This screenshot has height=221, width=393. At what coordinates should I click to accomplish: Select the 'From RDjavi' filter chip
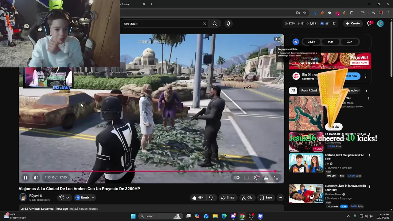click(309, 91)
